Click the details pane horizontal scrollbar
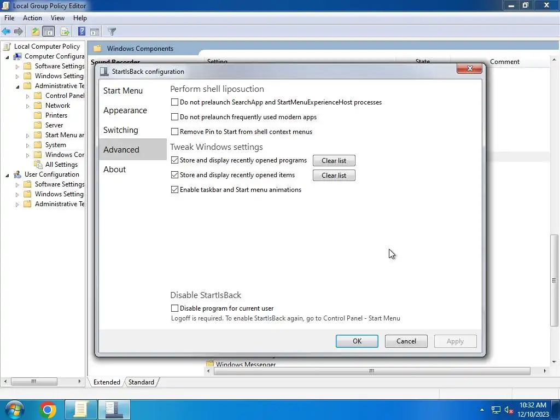The width and height of the screenshot is (560, 420). click(x=372, y=371)
